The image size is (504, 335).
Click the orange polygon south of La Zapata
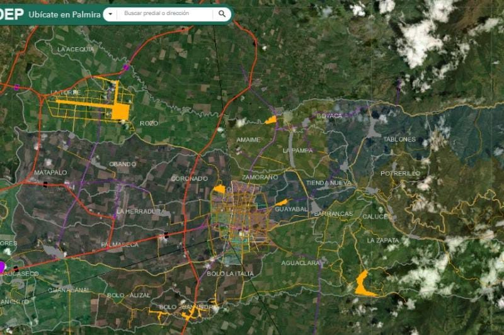[x=362, y=283]
